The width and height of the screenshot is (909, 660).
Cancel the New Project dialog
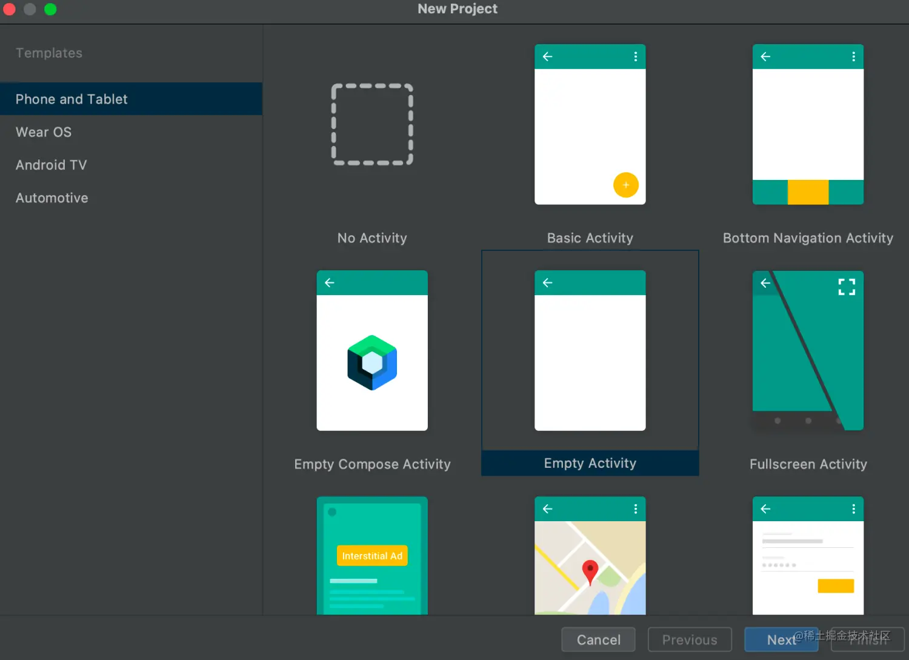(x=599, y=639)
